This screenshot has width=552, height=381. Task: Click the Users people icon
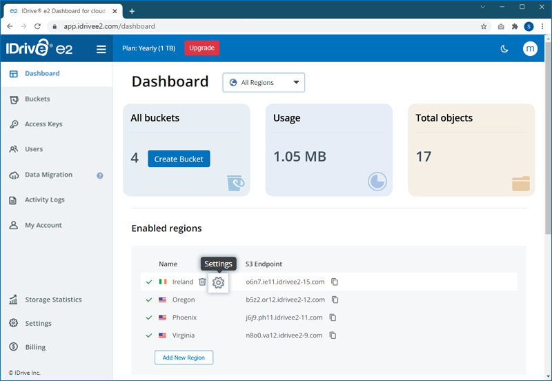pos(13,149)
